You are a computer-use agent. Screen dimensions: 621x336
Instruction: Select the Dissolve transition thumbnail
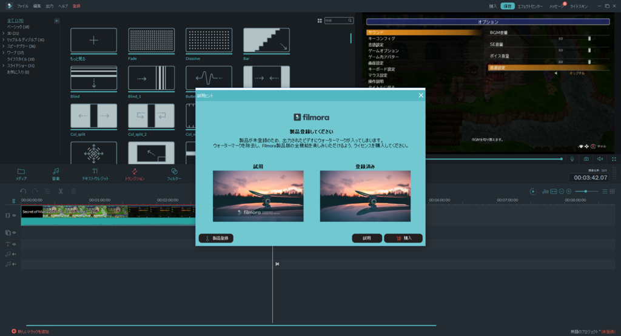click(209, 40)
